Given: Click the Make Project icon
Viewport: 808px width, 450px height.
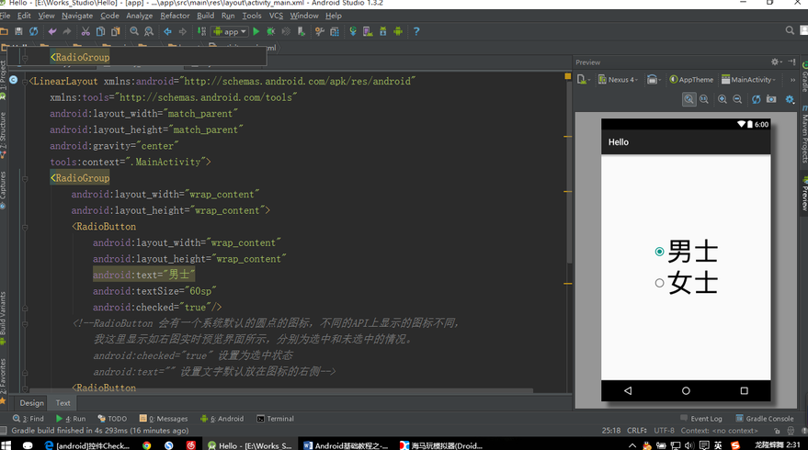Looking at the screenshot, I should click(201, 31).
